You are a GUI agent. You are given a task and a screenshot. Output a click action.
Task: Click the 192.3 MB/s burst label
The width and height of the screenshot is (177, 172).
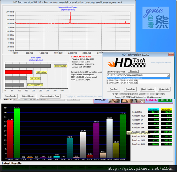pos(41,72)
